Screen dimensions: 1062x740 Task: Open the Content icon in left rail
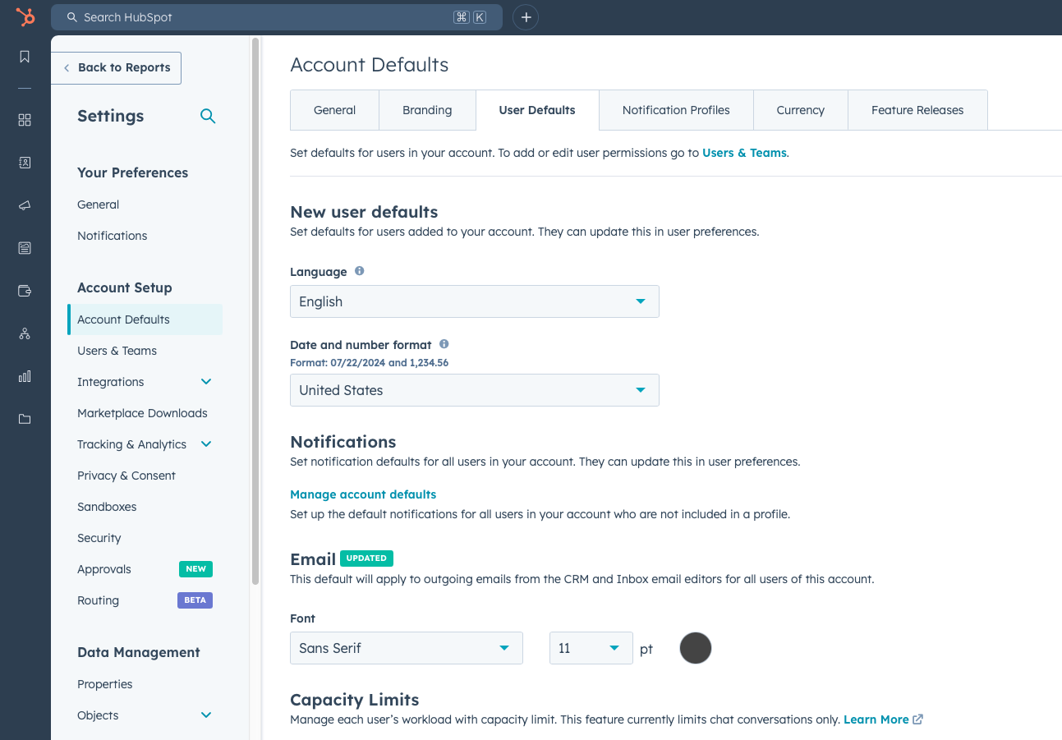coord(25,248)
